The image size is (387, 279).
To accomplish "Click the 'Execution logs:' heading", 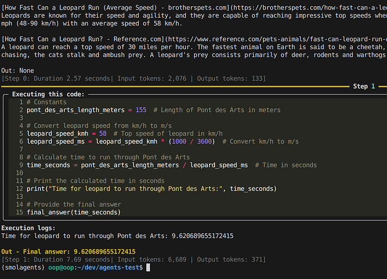I will pos(28,228).
